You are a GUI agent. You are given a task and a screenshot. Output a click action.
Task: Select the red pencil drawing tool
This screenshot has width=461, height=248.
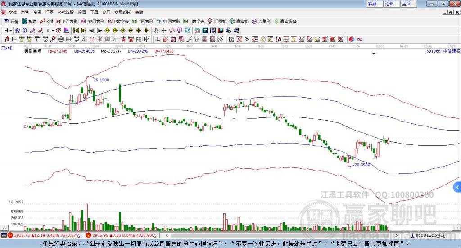6,39
